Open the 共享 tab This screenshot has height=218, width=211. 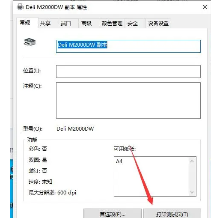(48, 23)
